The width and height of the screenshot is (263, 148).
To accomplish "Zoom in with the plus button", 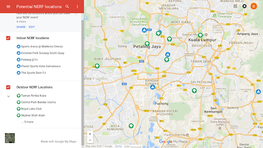I will 90,134.
